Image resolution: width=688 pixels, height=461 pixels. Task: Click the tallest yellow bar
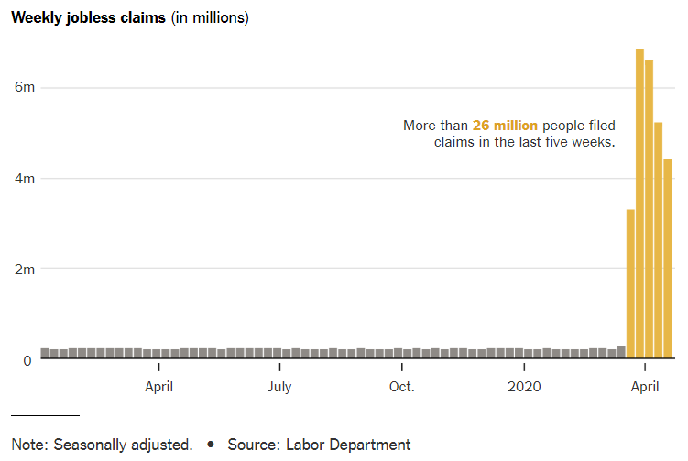pyautogui.click(x=639, y=202)
